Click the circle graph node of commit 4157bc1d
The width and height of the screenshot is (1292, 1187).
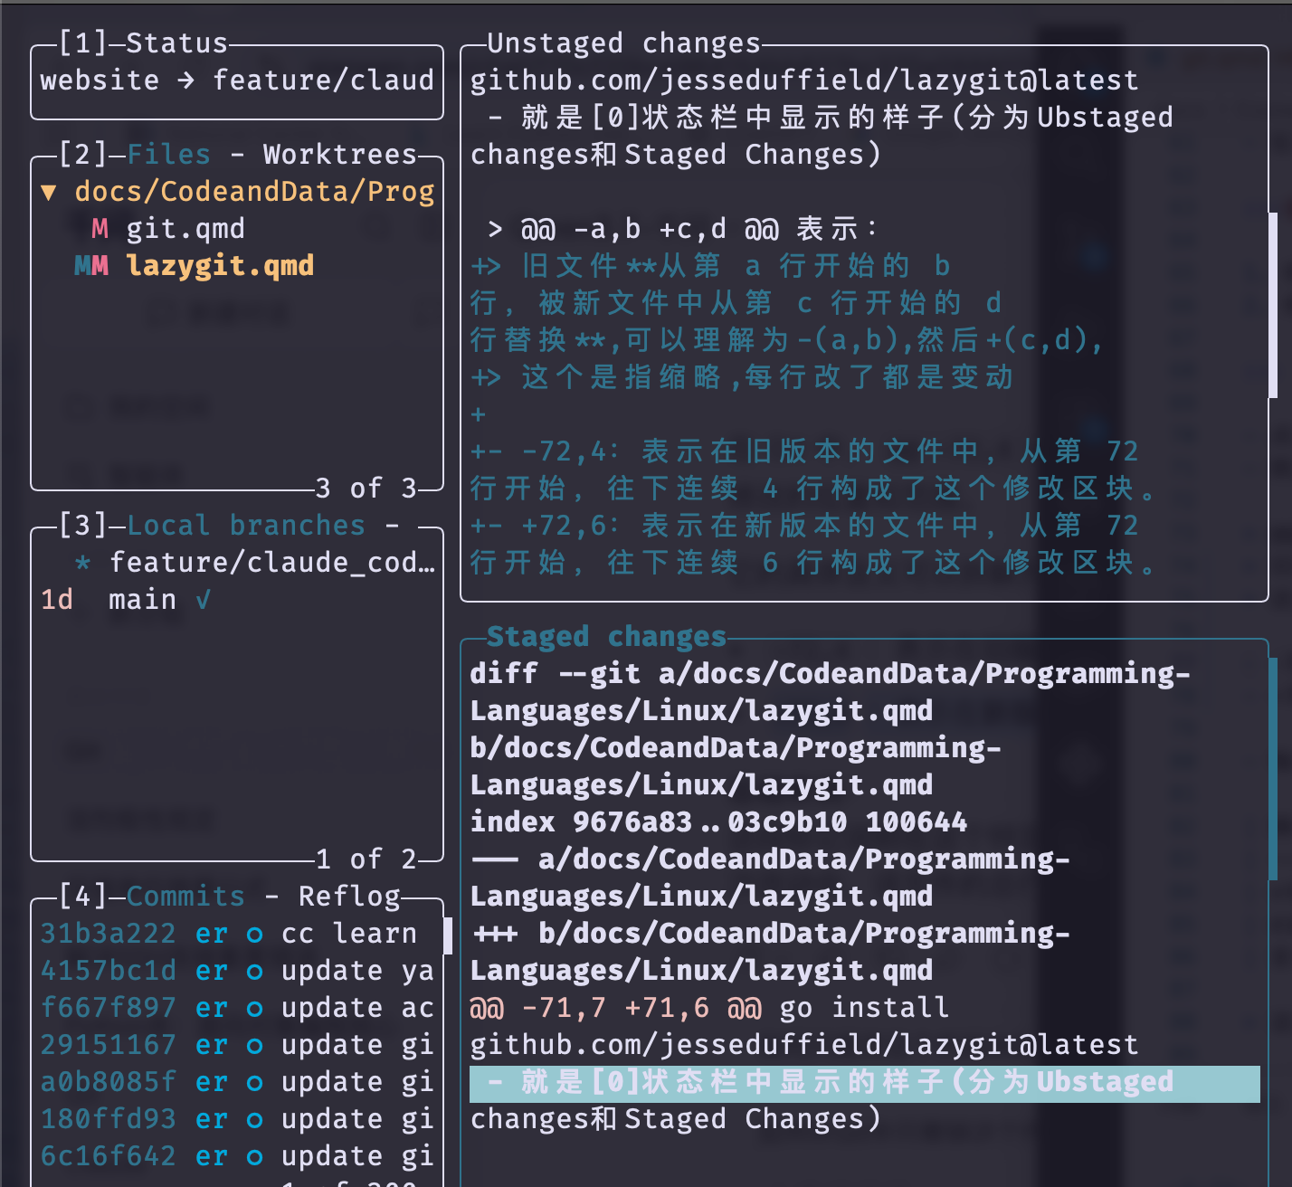click(x=255, y=972)
